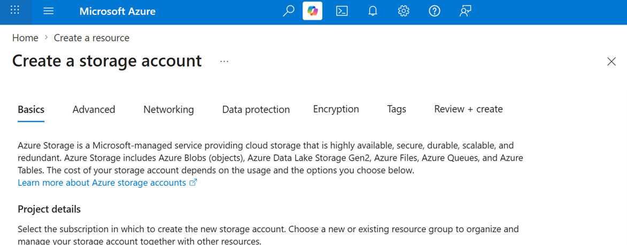Launch the Copilot assistant icon
Image resolution: width=627 pixels, height=245 pixels.
pos(312,11)
